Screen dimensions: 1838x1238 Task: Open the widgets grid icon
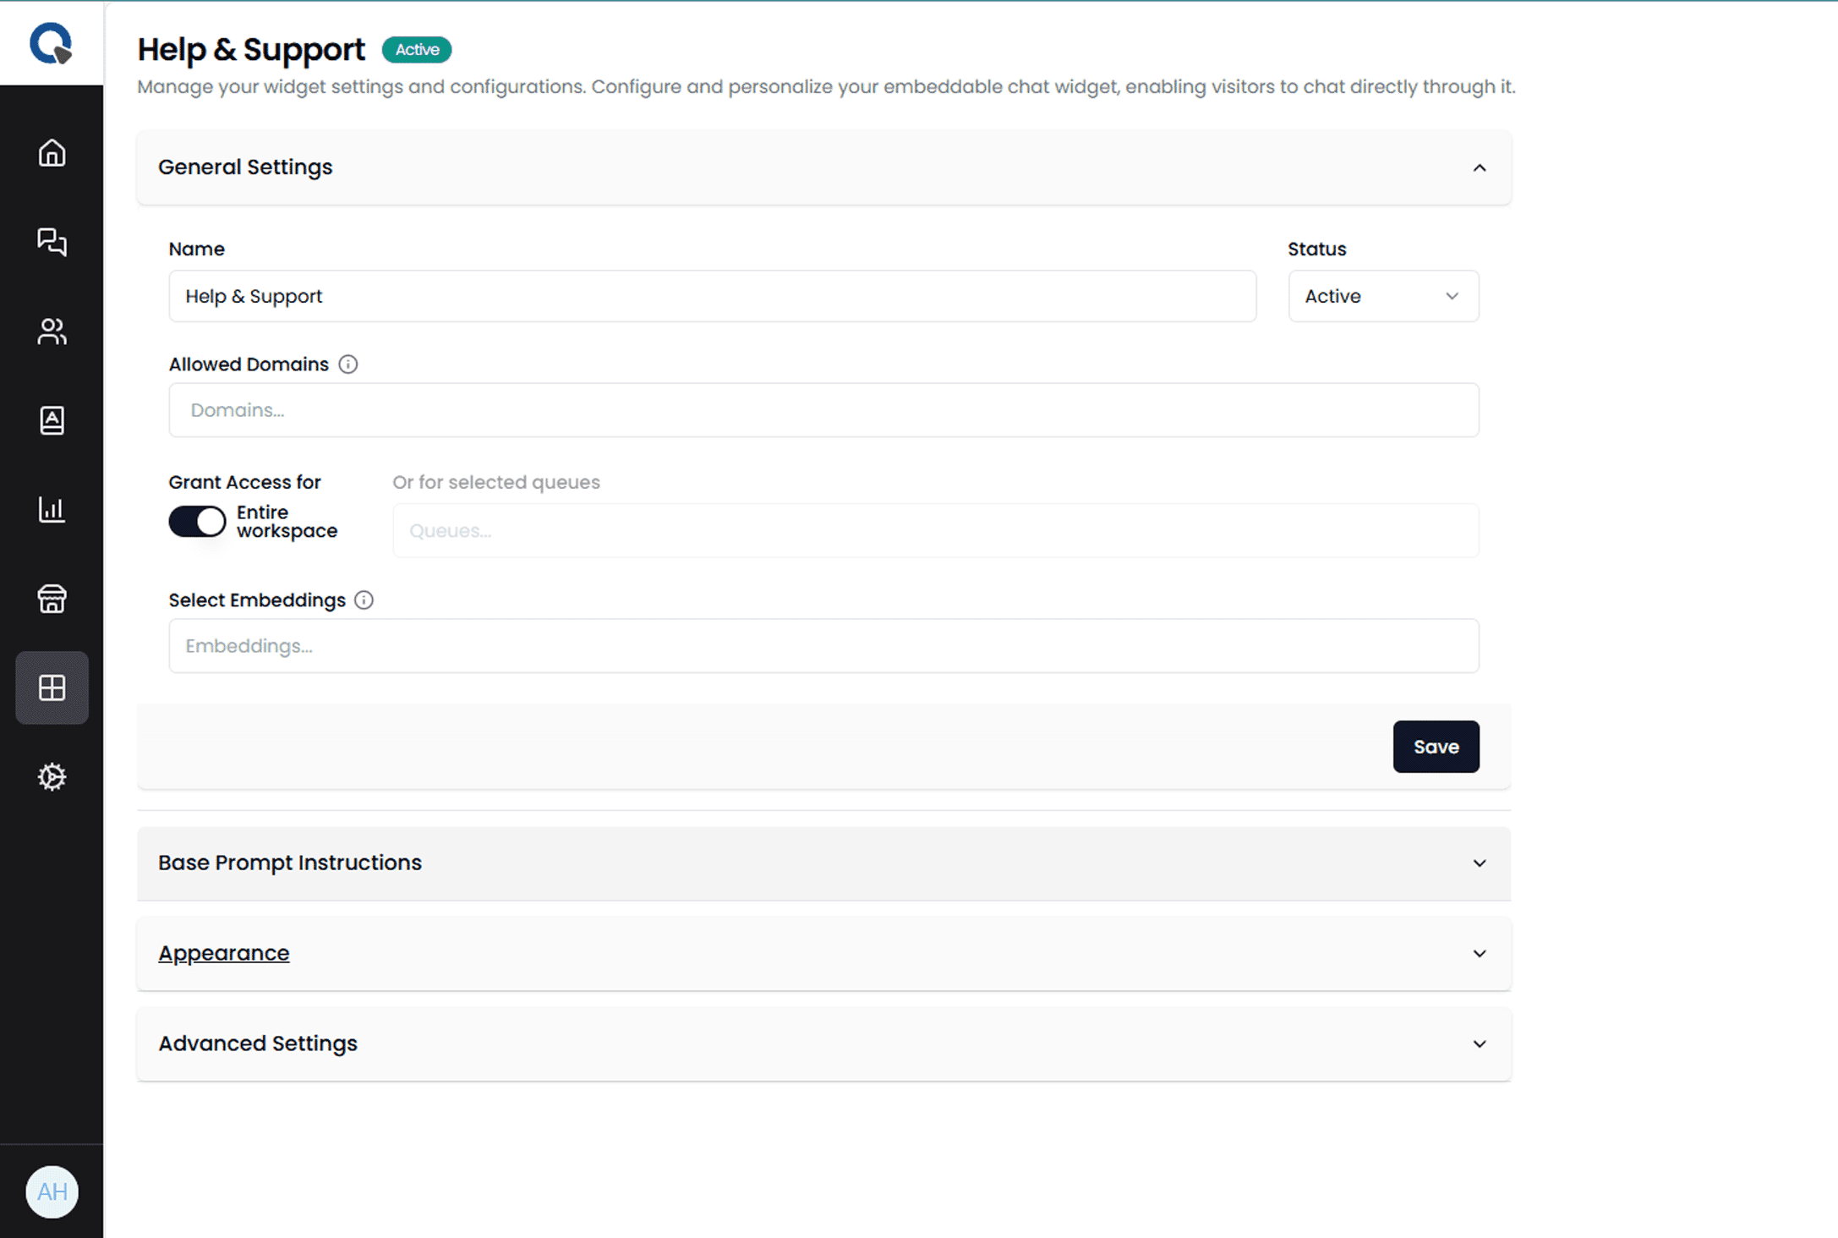tap(52, 687)
